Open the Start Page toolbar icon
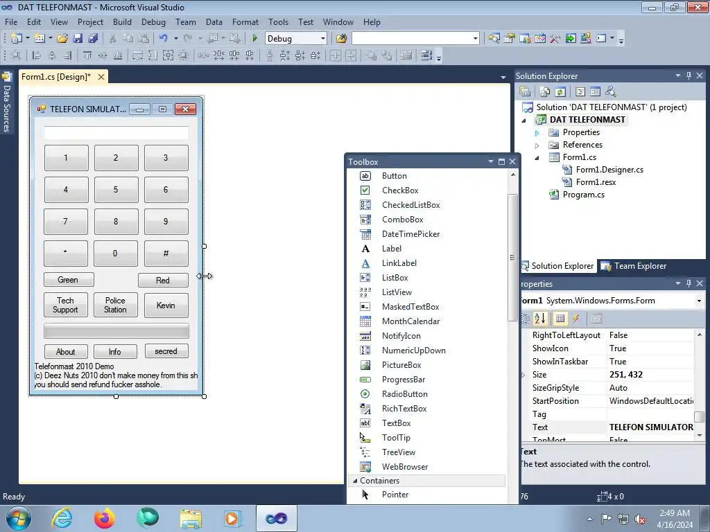This screenshot has width=710, height=532. pyautogui.click(x=571, y=39)
